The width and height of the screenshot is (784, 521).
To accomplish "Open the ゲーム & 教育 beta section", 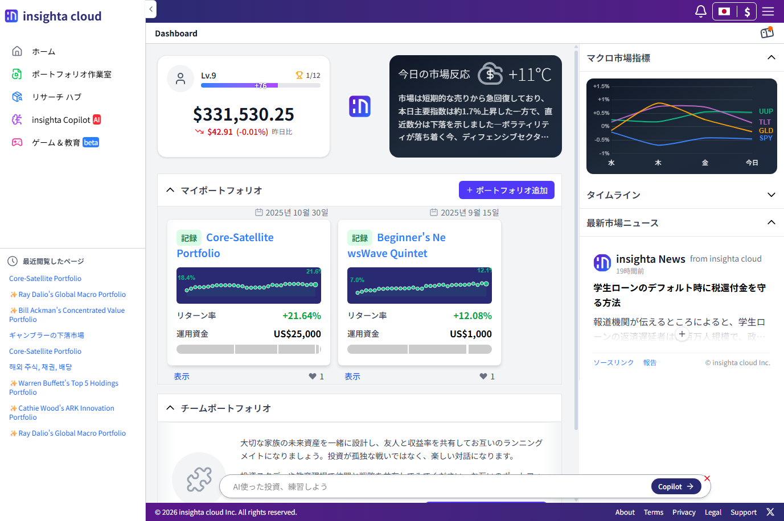I will (x=16, y=142).
